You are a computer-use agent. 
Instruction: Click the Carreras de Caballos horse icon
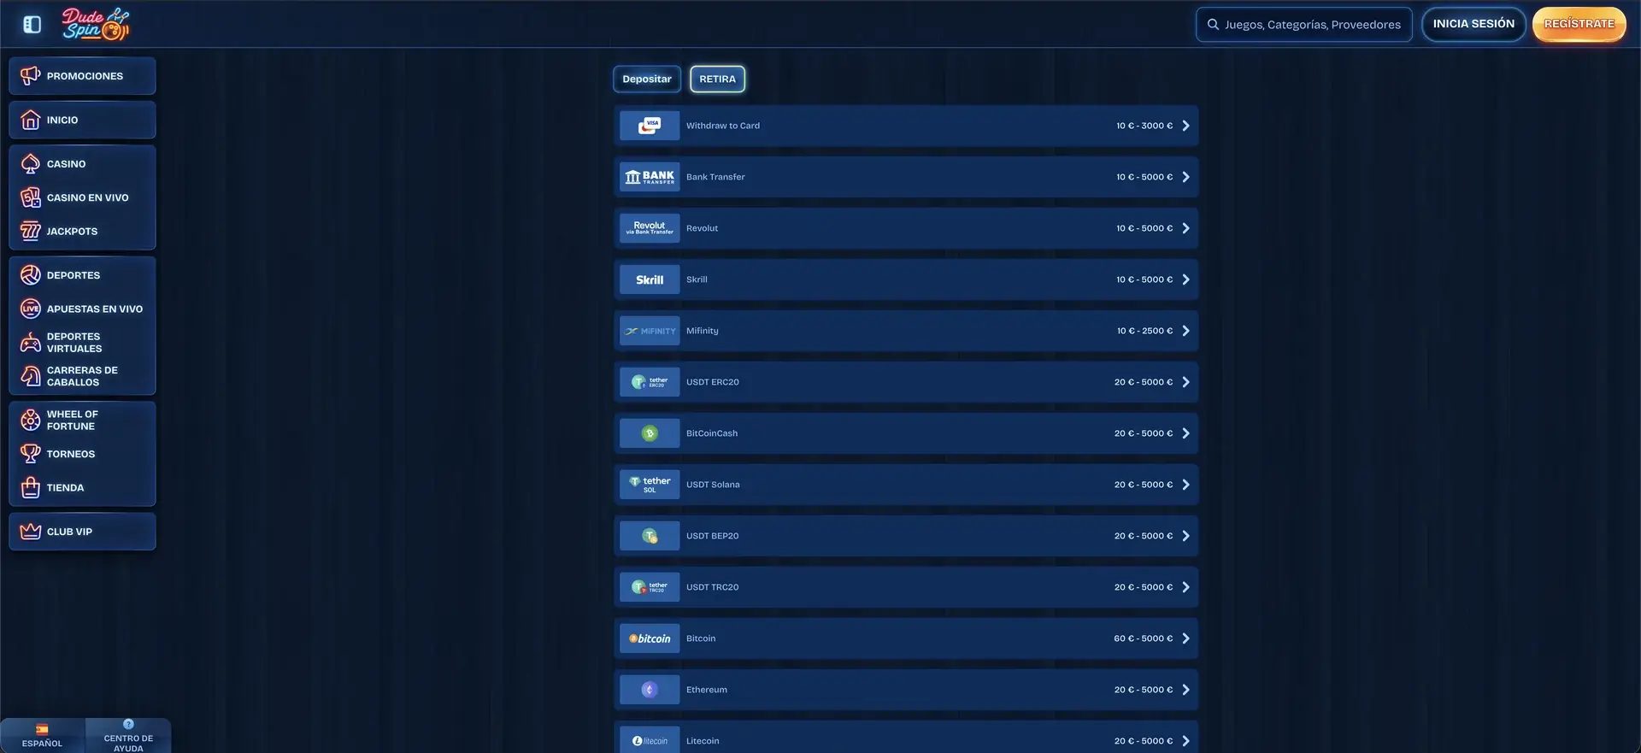click(x=31, y=376)
